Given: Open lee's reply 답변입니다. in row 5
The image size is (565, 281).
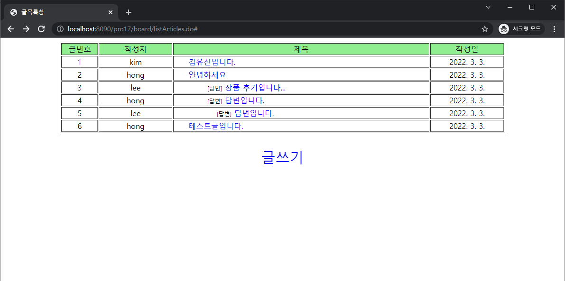Looking at the screenshot, I should point(254,114).
